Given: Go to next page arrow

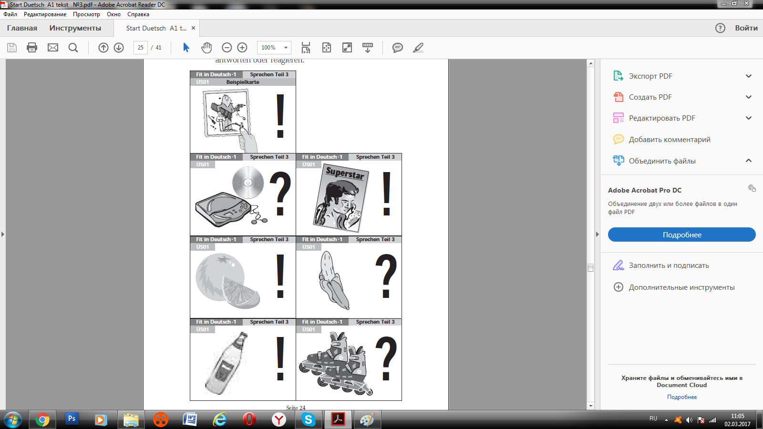Looking at the screenshot, I should tap(119, 48).
